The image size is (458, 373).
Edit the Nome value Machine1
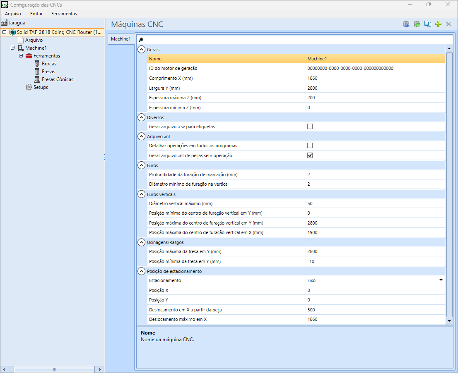point(375,59)
